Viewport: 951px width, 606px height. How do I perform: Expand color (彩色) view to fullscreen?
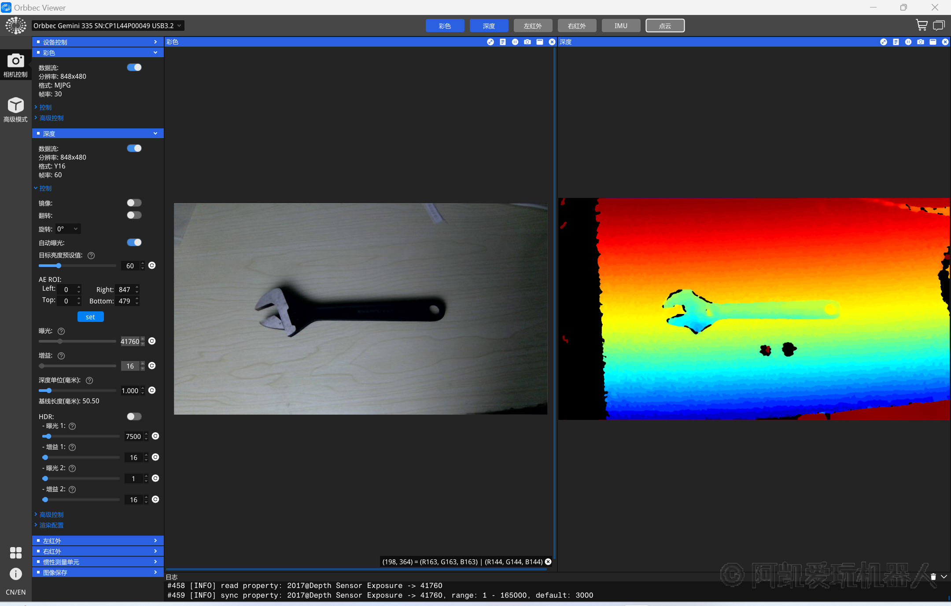490,42
